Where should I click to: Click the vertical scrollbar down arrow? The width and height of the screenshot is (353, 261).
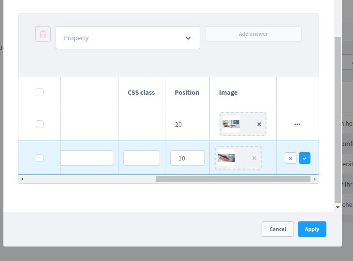[x=338, y=207]
